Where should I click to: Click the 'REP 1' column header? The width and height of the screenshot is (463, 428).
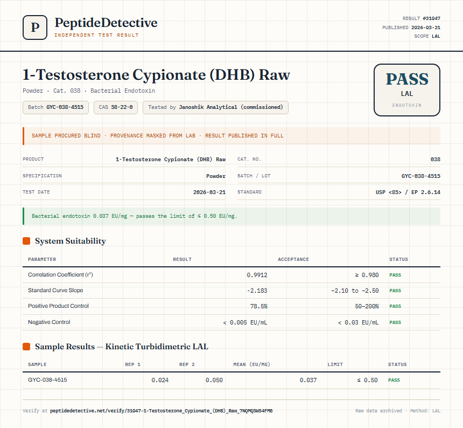click(x=132, y=364)
